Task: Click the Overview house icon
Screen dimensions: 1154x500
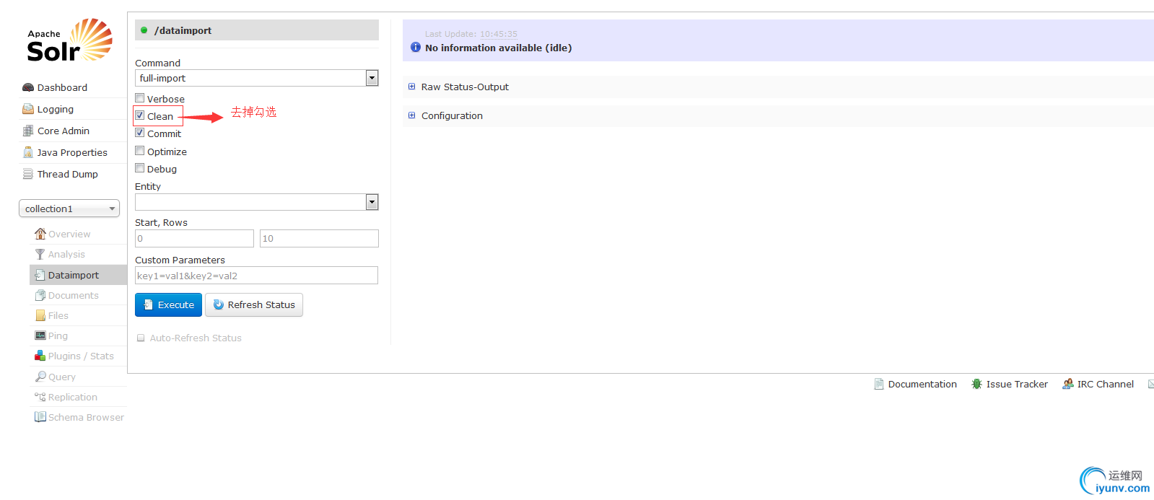Action: [x=40, y=234]
